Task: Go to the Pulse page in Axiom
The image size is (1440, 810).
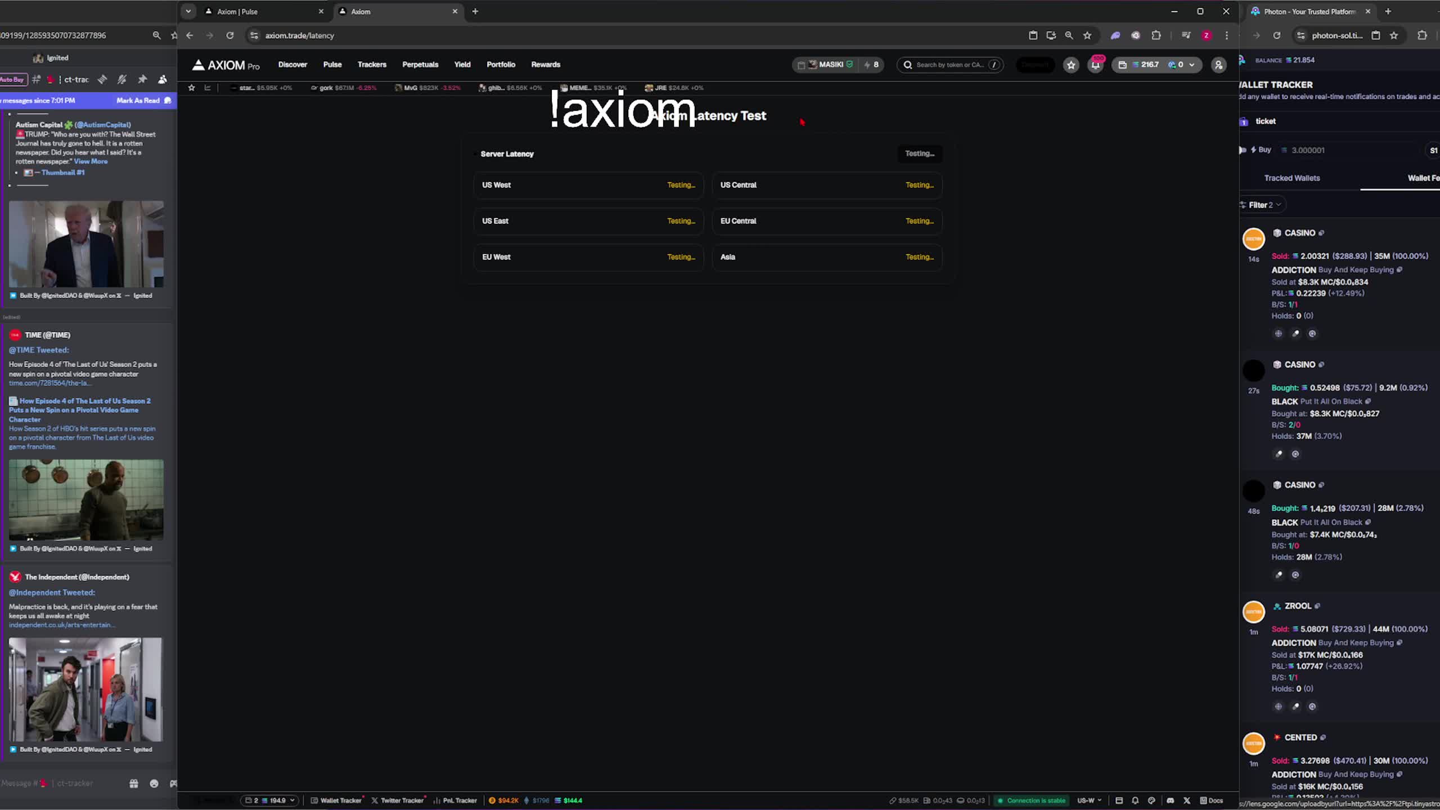Action: click(x=332, y=65)
